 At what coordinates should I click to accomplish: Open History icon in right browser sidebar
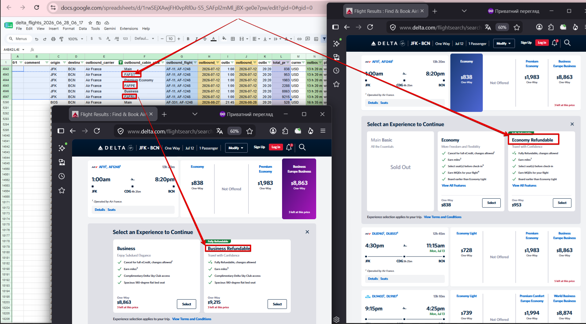click(x=336, y=71)
